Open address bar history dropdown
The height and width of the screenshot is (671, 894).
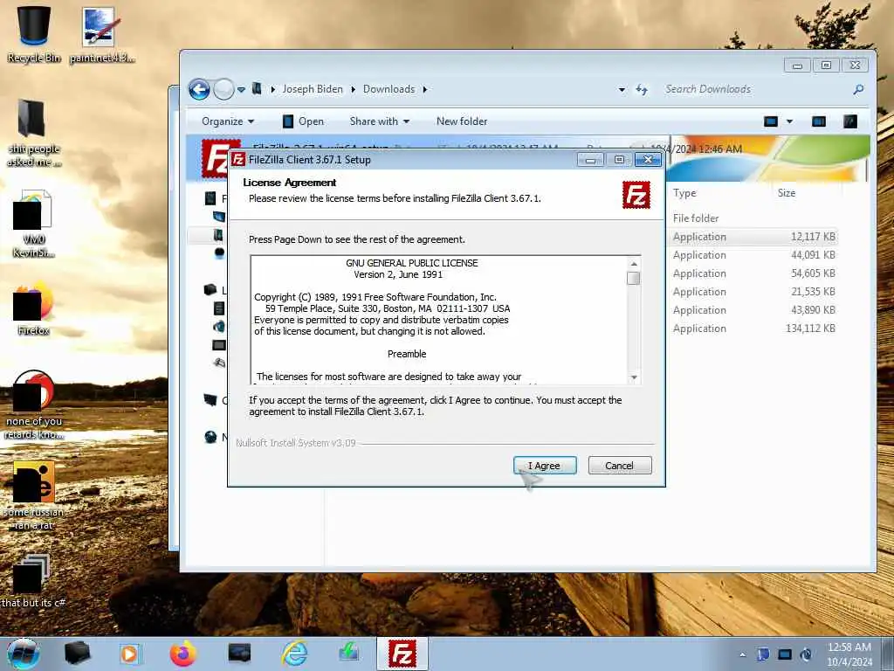point(622,90)
